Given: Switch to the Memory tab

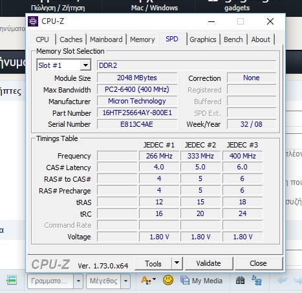Looking at the screenshot, I should pyautogui.click(x=142, y=39).
